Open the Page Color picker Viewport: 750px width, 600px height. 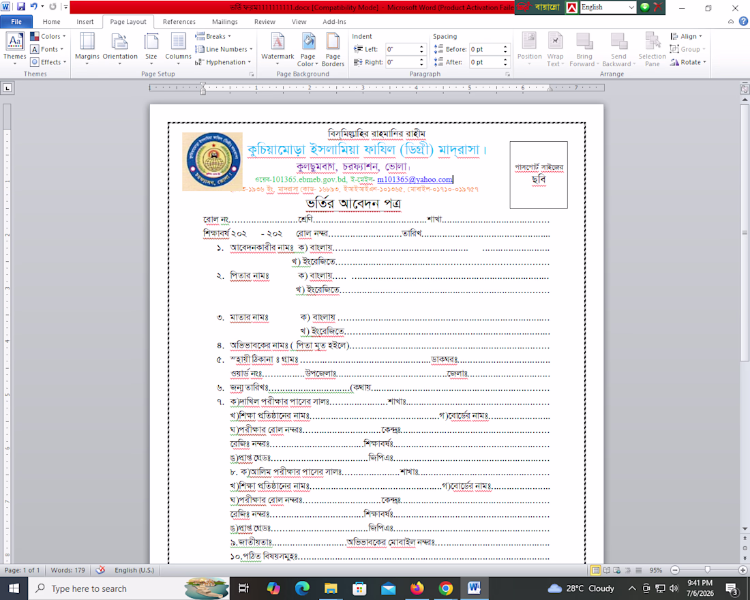pos(307,49)
